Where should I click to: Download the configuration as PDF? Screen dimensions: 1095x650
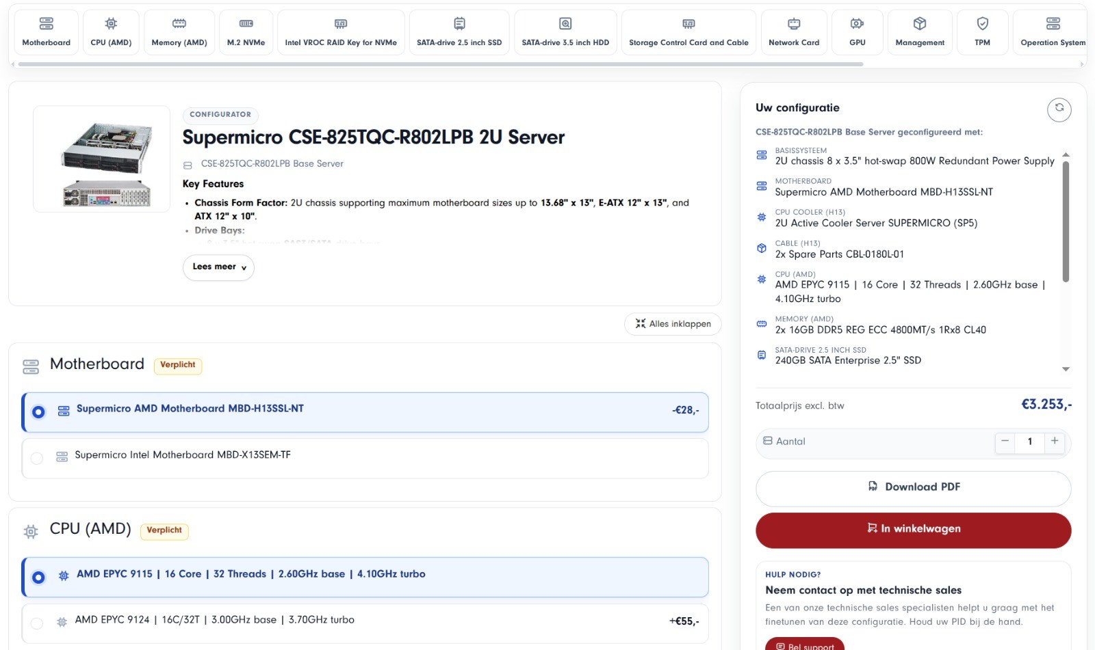(913, 487)
